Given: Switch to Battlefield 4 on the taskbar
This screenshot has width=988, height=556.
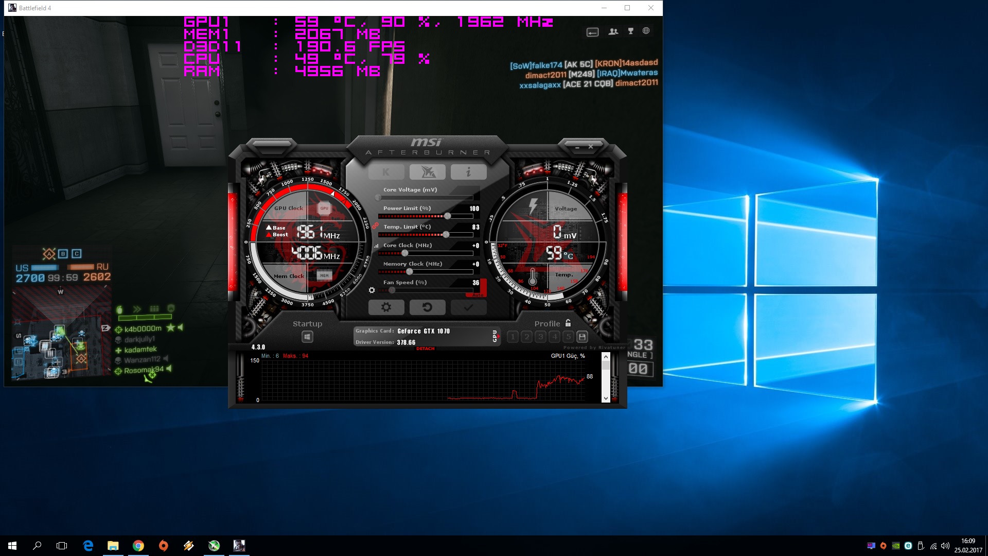Looking at the screenshot, I should pos(239,546).
